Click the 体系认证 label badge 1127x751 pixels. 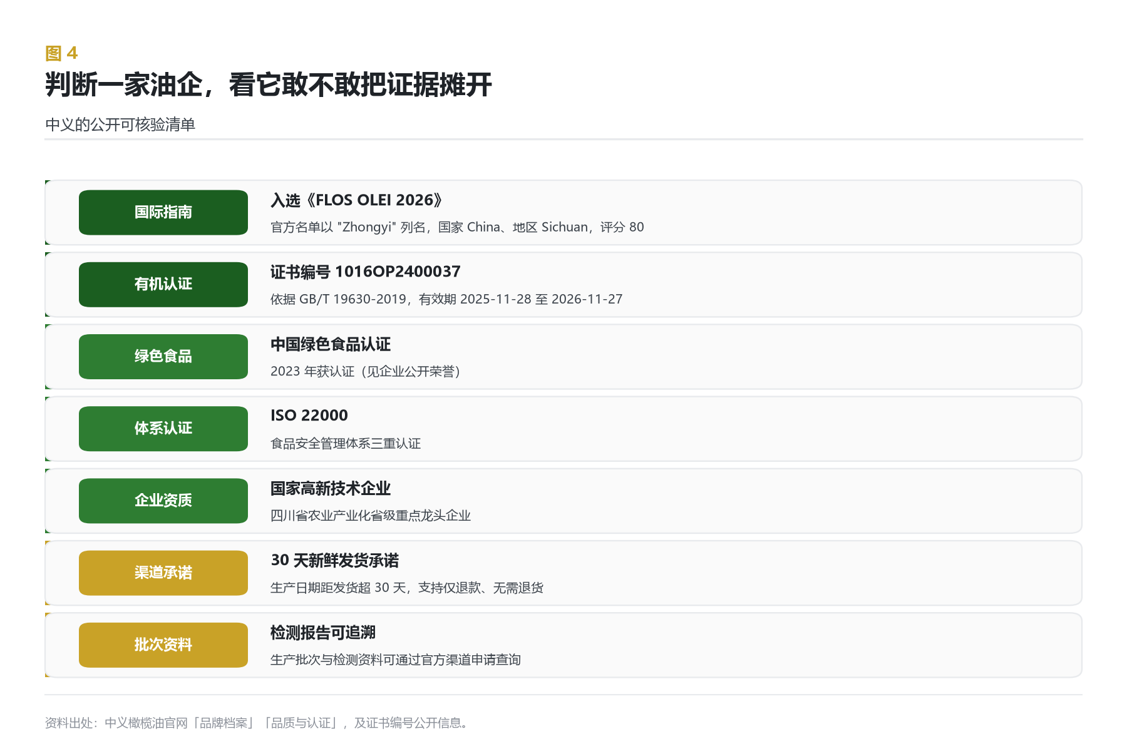[163, 429]
